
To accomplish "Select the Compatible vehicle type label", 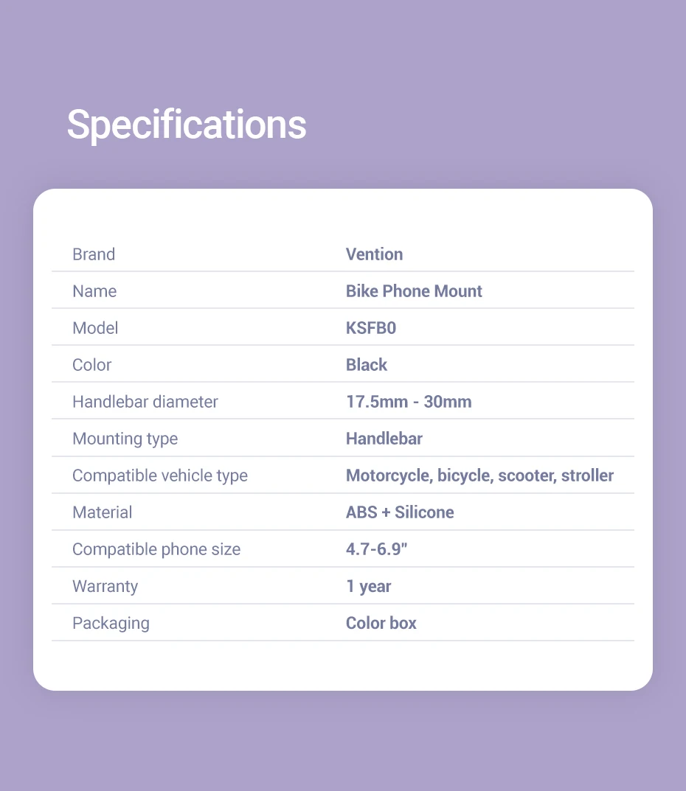I will tap(160, 475).
